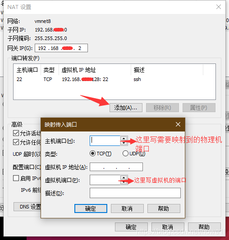Click the 类型 column header
229x240 pixels.
point(50,70)
